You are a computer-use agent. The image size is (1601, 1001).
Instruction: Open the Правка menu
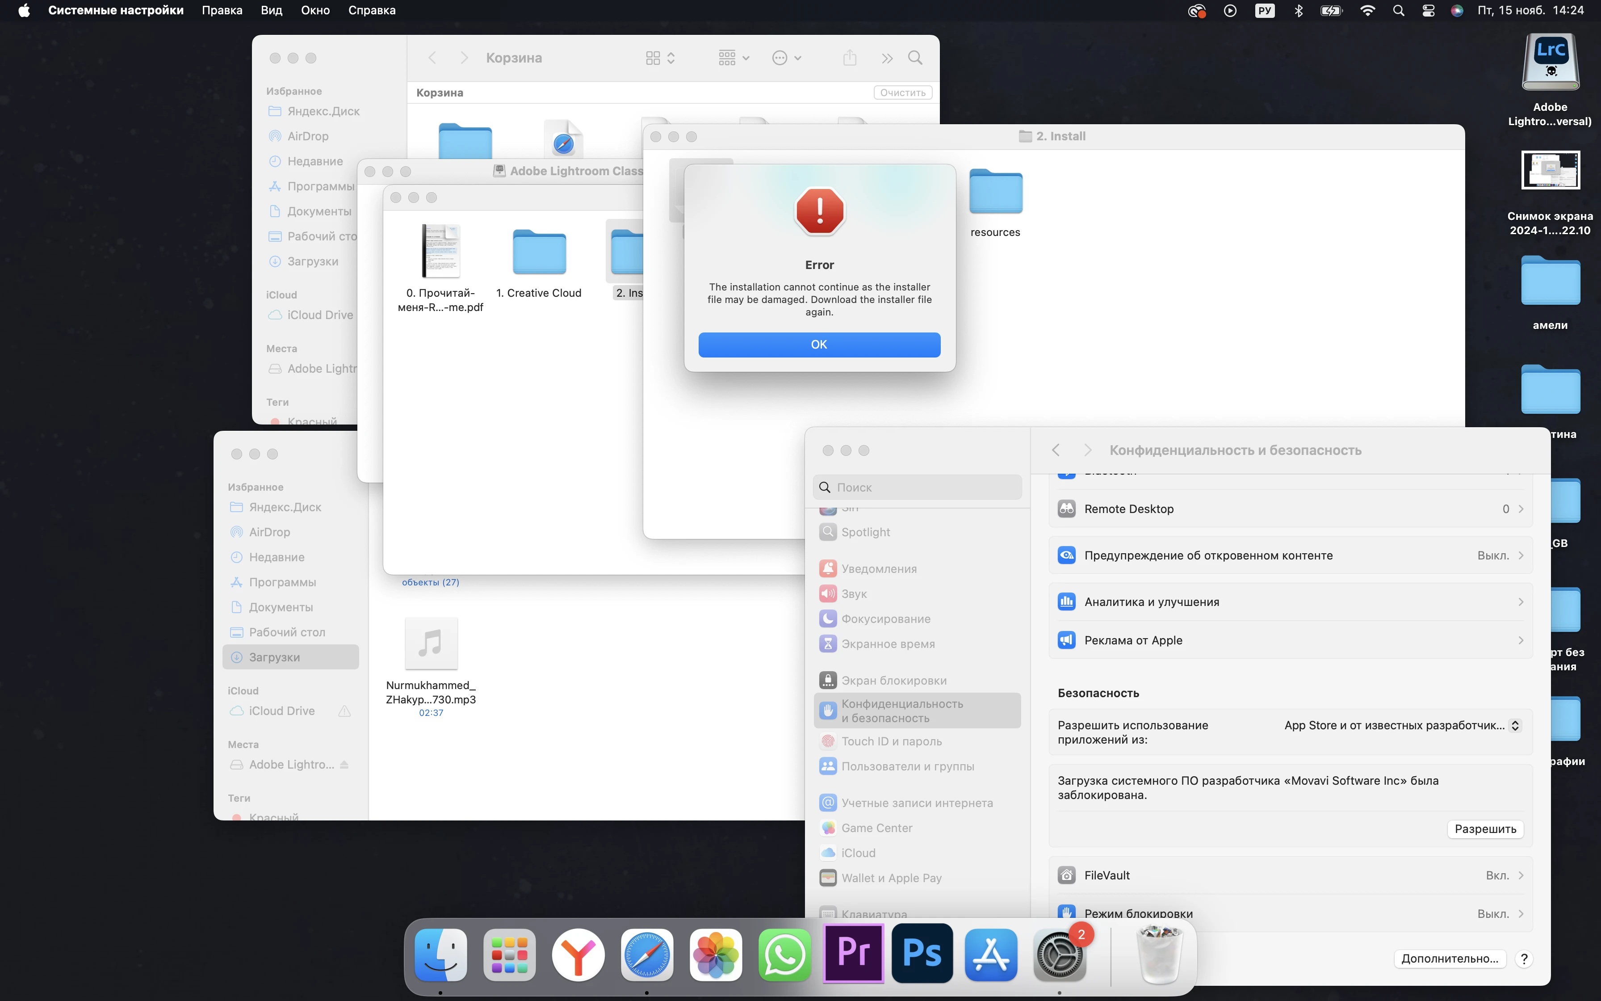[222, 10]
